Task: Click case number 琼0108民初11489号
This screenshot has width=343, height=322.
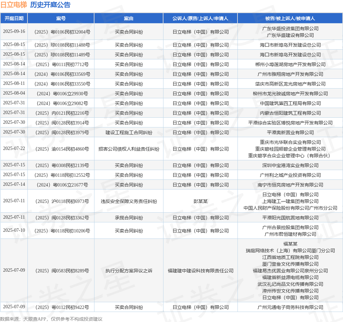Action: point(62,55)
